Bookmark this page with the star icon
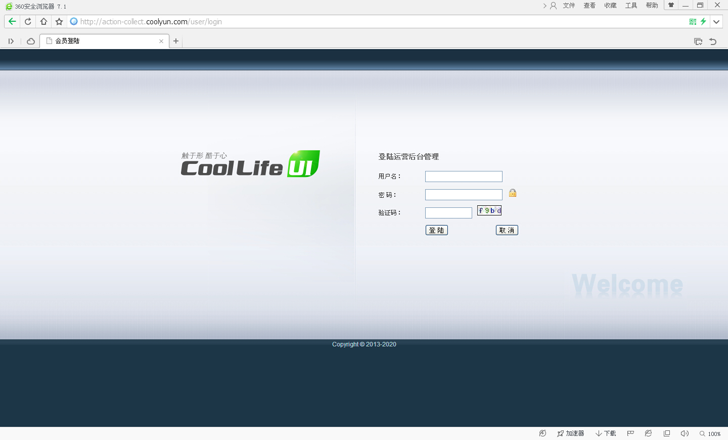The image size is (728, 440). pos(59,21)
